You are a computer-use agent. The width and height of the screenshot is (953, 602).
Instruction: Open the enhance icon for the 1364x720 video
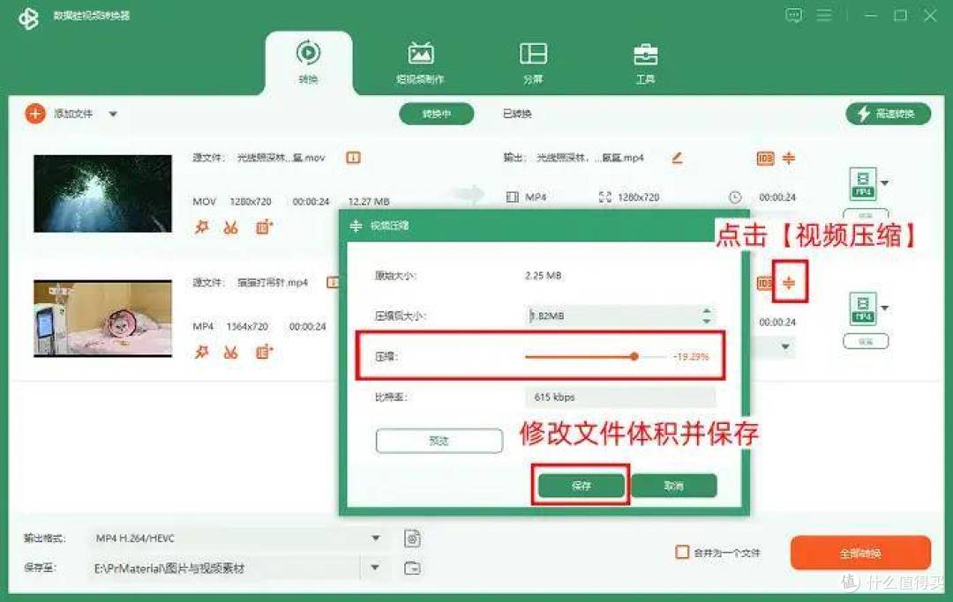pyautogui.click(x=264, y=352)
